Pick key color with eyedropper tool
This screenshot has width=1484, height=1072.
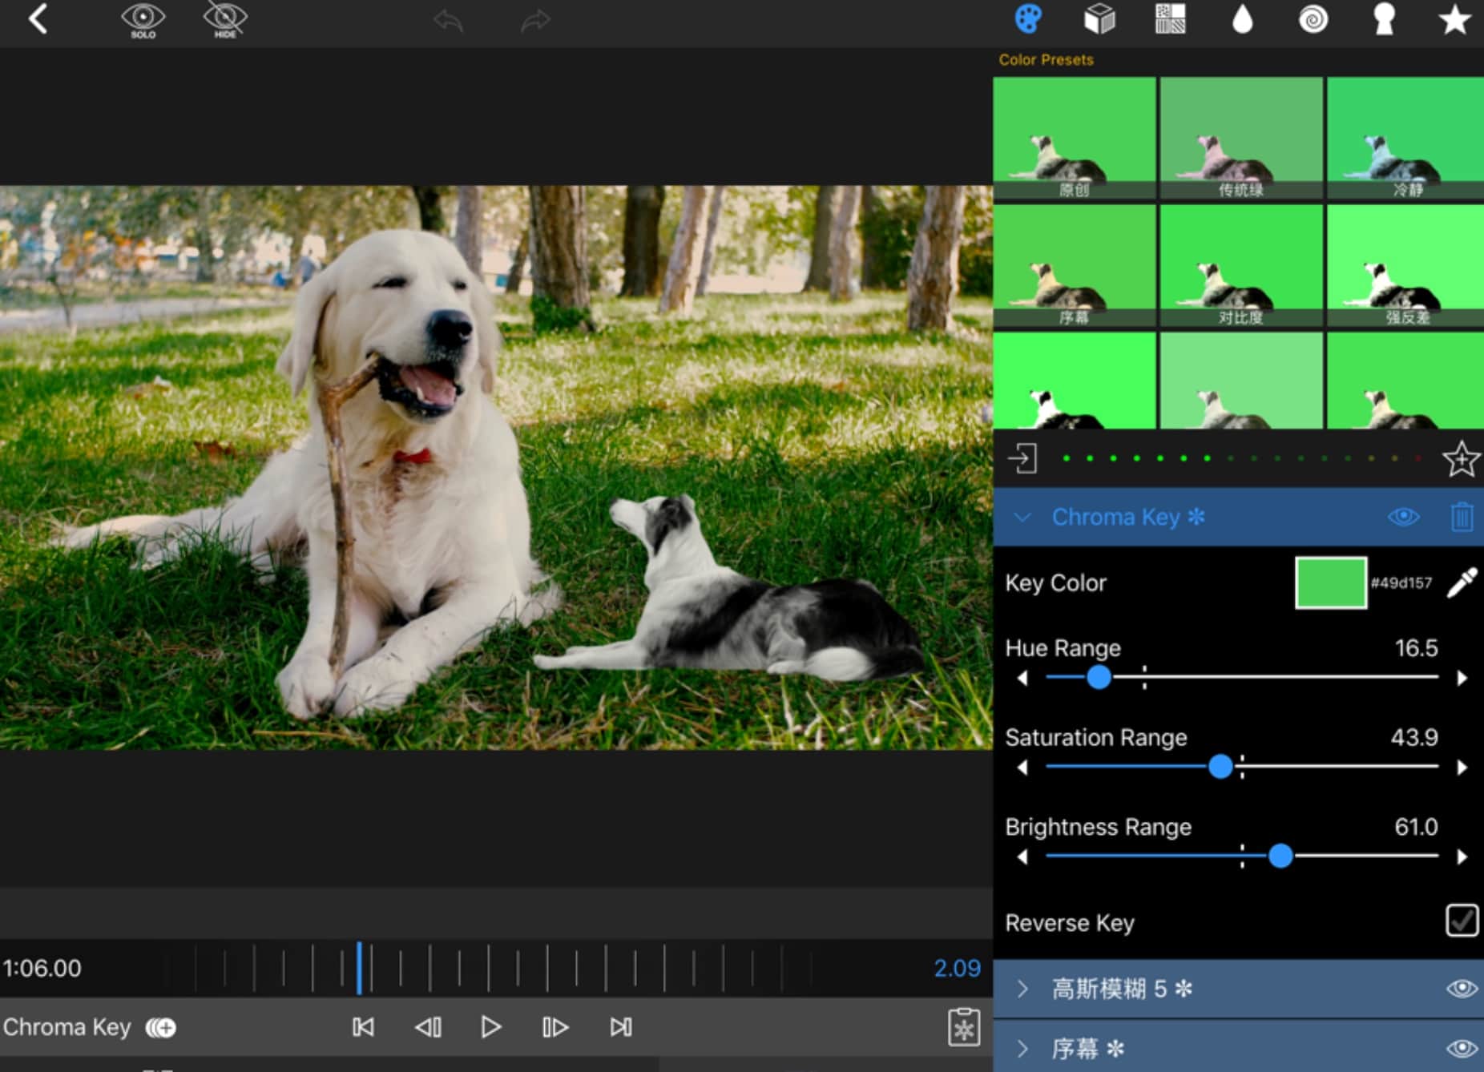click(1462, 583)
